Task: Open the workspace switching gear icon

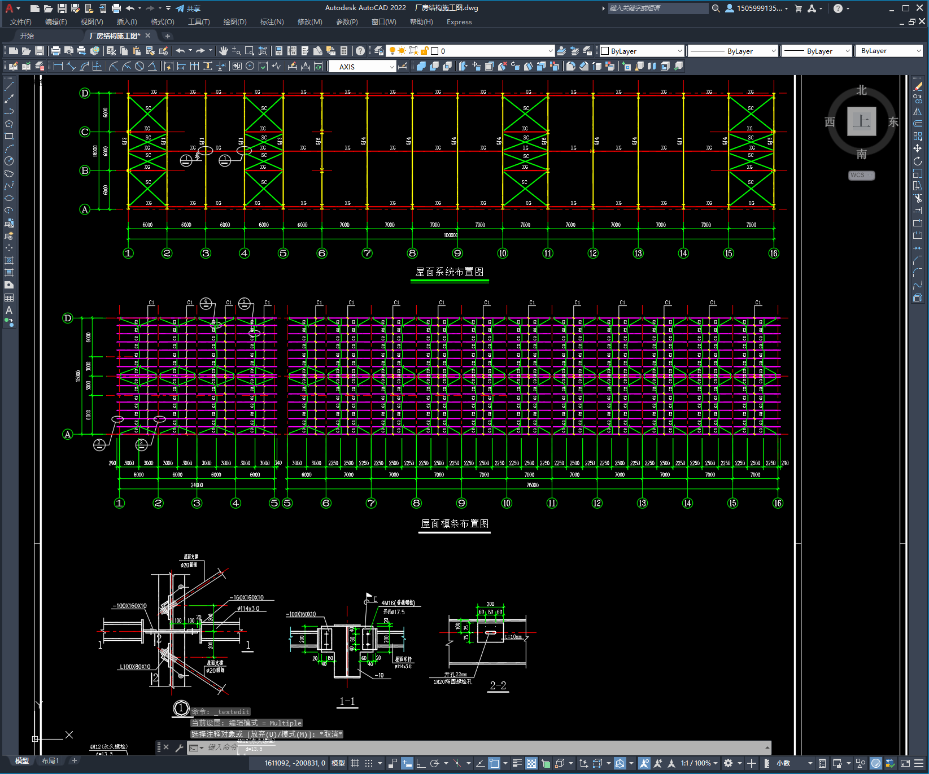Action: (x=729, y=763)
